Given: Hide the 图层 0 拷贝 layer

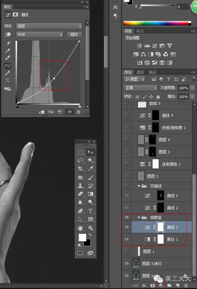Looking at the screenshot, I should (127, 263).
